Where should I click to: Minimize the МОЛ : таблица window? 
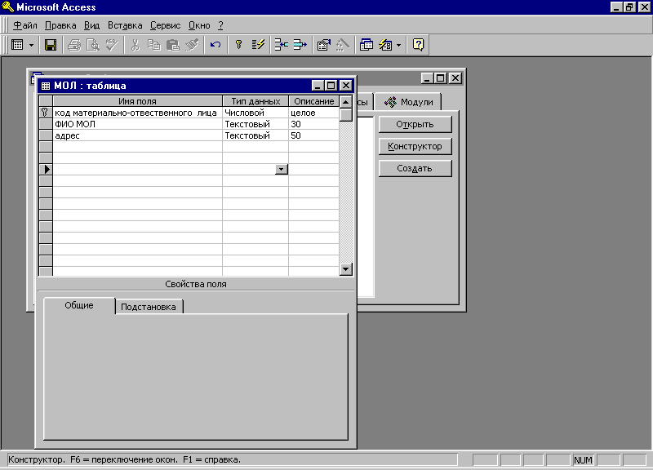(x=318, y=86)
